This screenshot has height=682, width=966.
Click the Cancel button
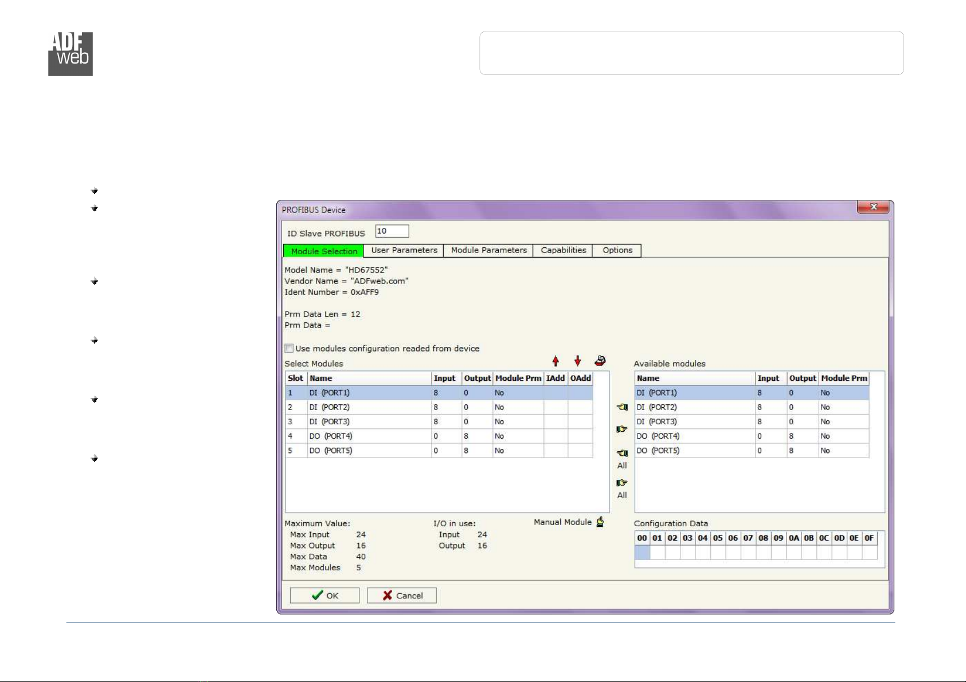pyautogui.click(x=402, y=596)
